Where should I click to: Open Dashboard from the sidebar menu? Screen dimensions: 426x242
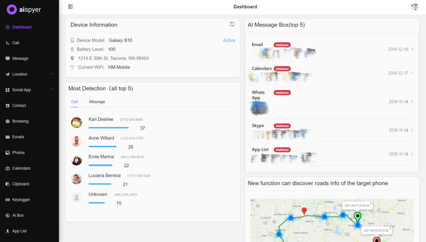22,27
